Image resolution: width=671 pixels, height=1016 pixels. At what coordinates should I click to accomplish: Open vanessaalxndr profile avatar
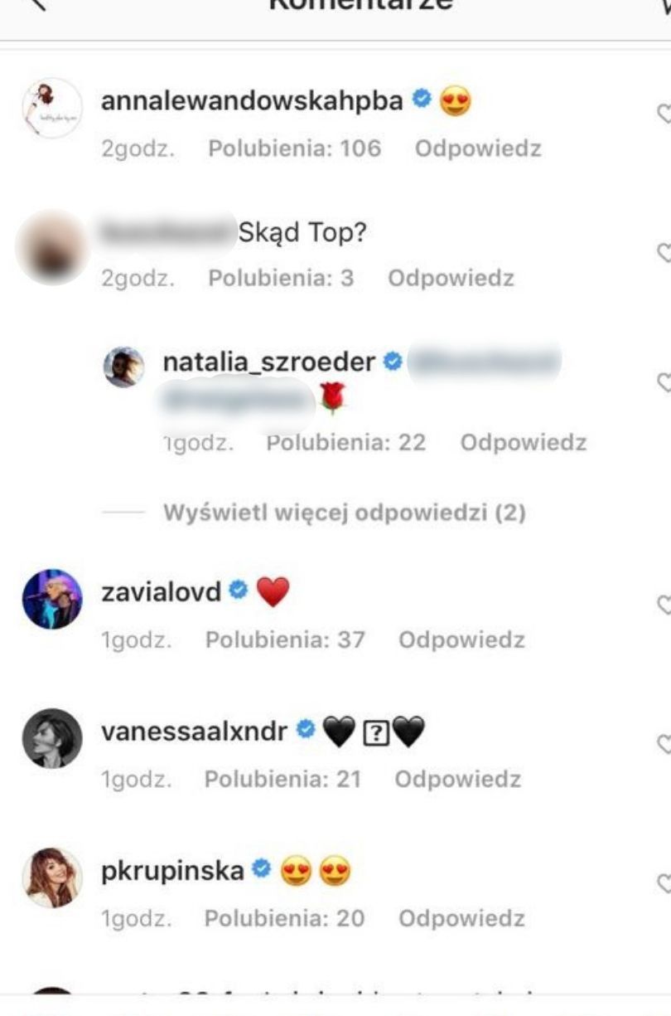pyautogui.click(x=51, y=738)
